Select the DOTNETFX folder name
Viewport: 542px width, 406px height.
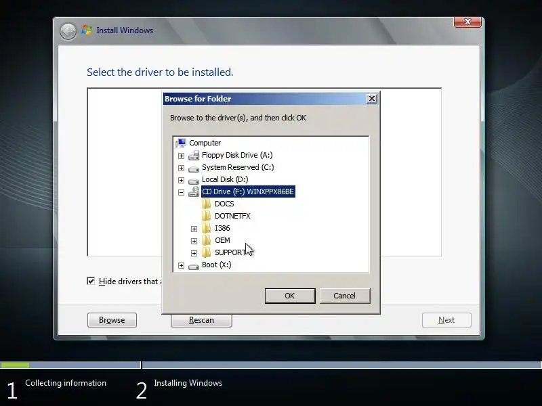point(232,216)
